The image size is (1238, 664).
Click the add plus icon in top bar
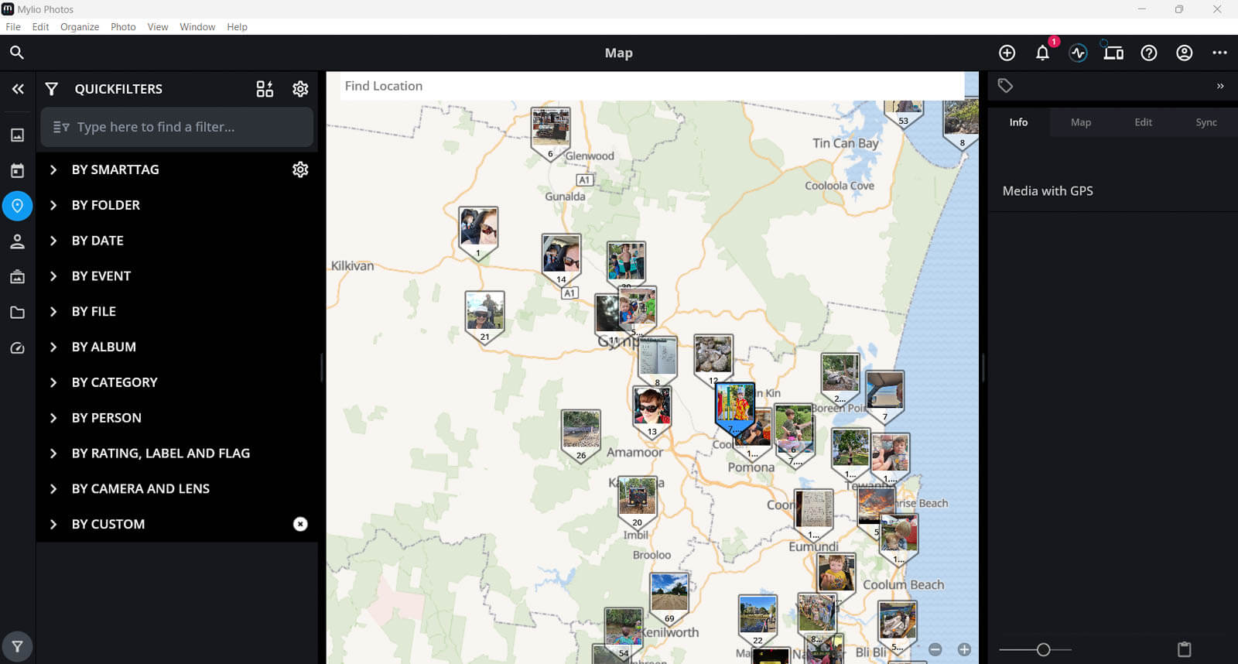point(1007,53)
